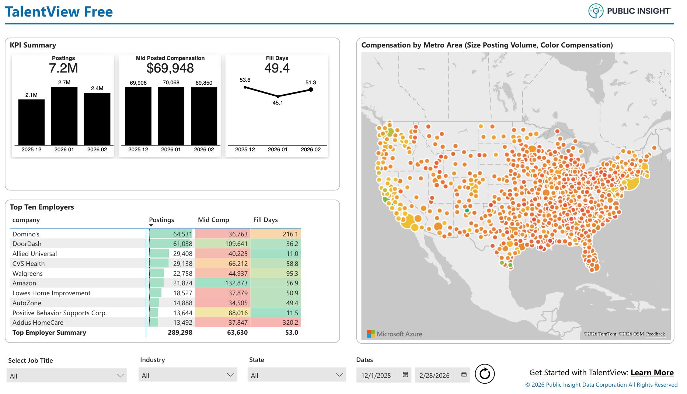This screenshot has height=394, width=687.
Task: Click the Public Insight lightbulb logo
Action: pos(596,11)
